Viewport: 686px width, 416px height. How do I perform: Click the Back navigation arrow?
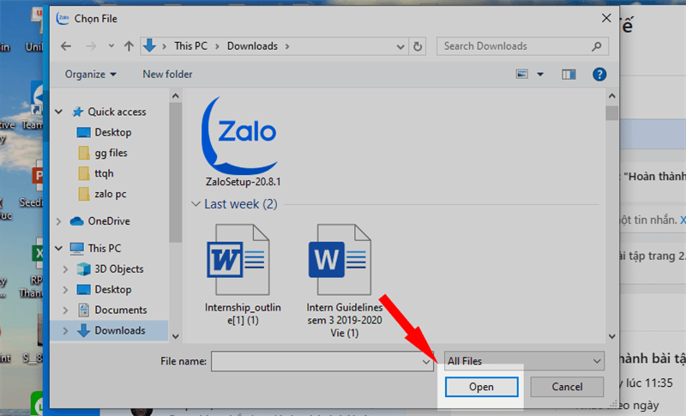click(x=66, y=46)
